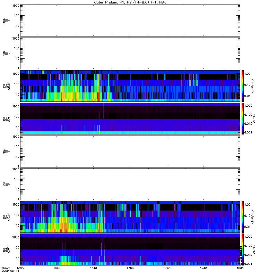Select the 'thb fbk edc12' y-axis label

pos(6,86)
